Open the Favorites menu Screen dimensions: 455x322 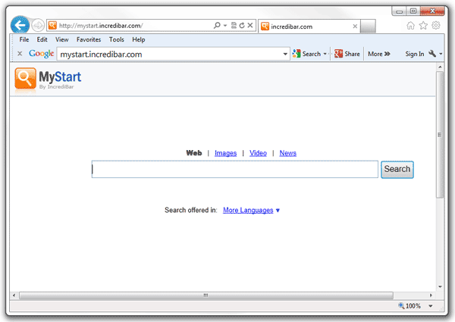[89, 39]
